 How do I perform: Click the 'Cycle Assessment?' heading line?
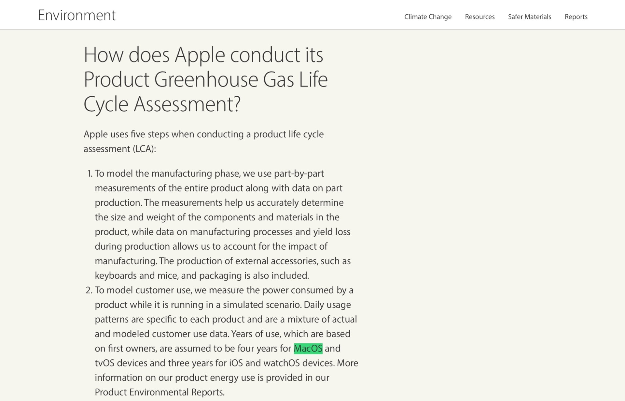[x=162, y=104]
